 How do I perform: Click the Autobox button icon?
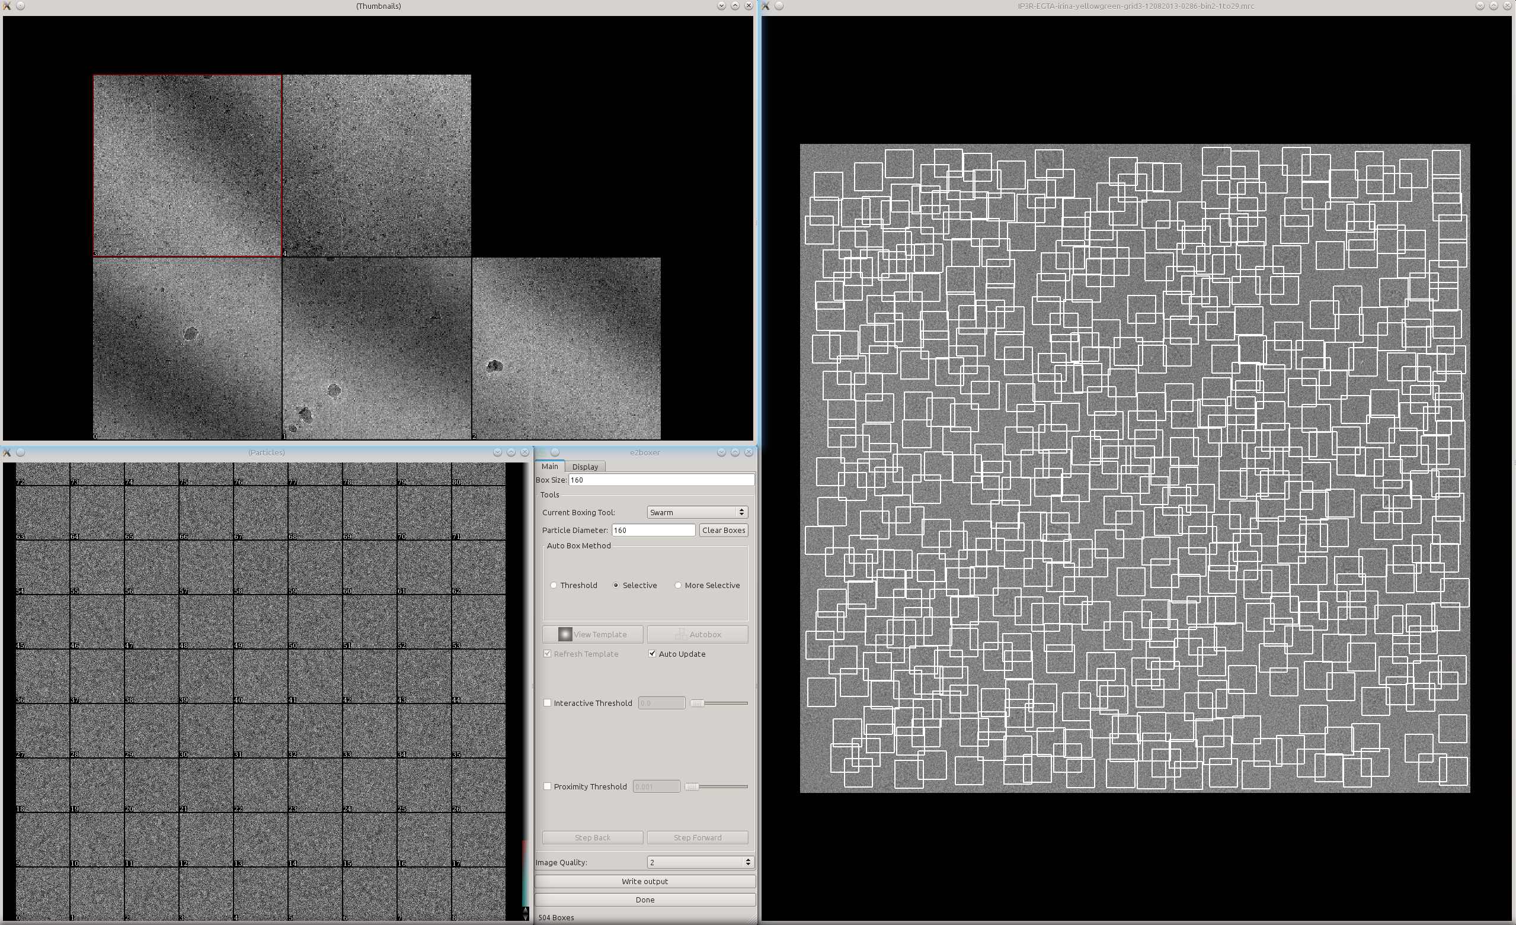click(680, 634)
